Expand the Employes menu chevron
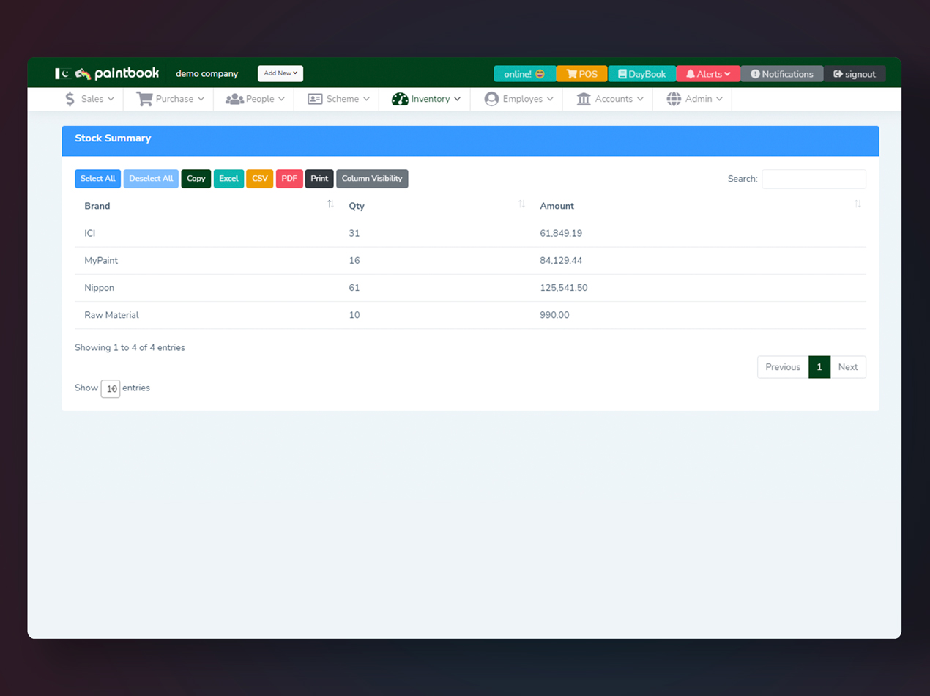Viewport: 930px width, 696px height. 550,99
